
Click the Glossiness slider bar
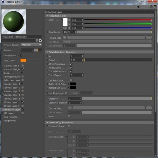(117, 99)
